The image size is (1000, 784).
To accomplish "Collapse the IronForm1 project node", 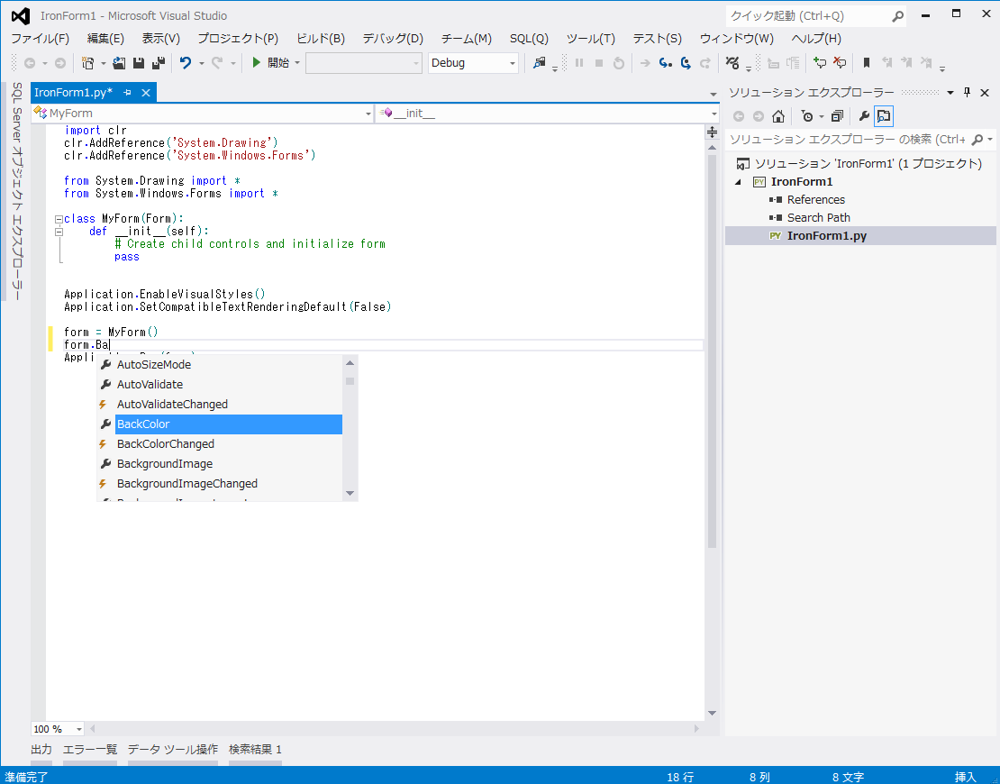I will pos(739,182).
